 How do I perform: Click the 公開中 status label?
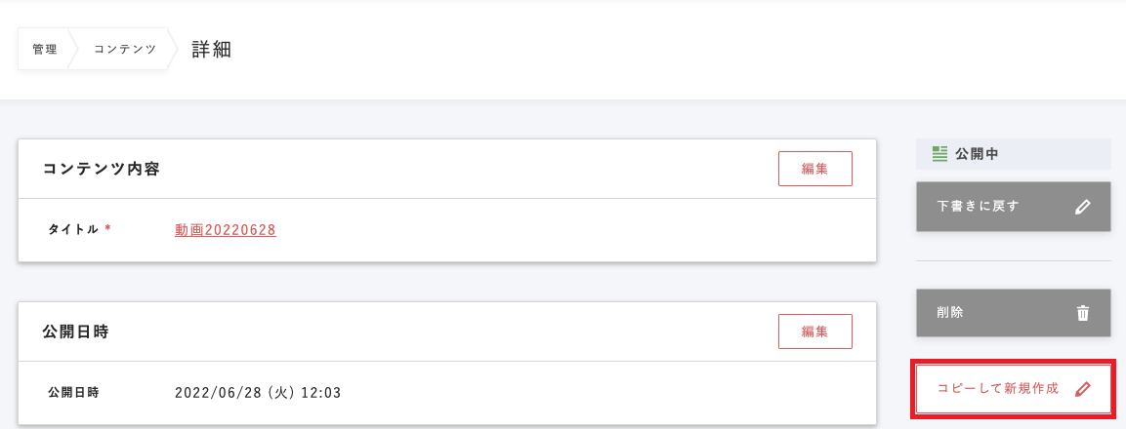coord(976,153)
